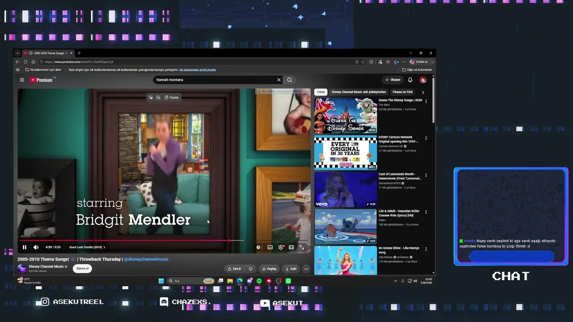Image resolution: width=573 pixels, height=322 pixels.
Task: Switch the player to theater mode
Action: (291, 247)
